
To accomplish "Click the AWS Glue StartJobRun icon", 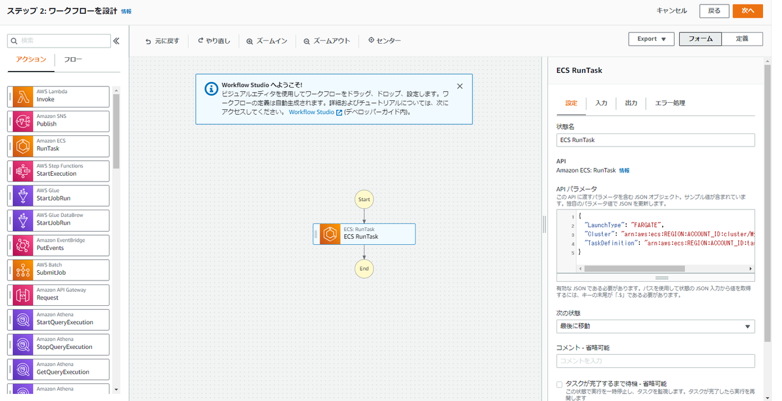I will 23,195.
